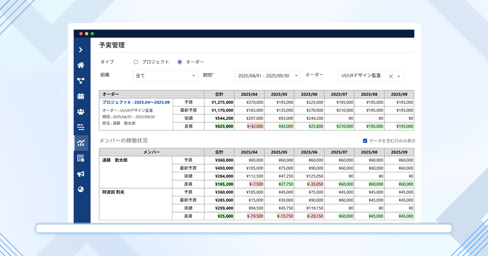Open the task list bars icon in sidebar
The width and height of the screenshot is (488, 256).
click(81, 127)
